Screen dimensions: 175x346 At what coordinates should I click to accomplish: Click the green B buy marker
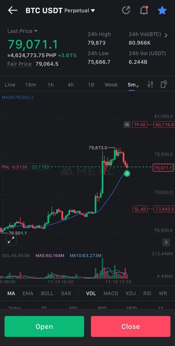(127, 173)
